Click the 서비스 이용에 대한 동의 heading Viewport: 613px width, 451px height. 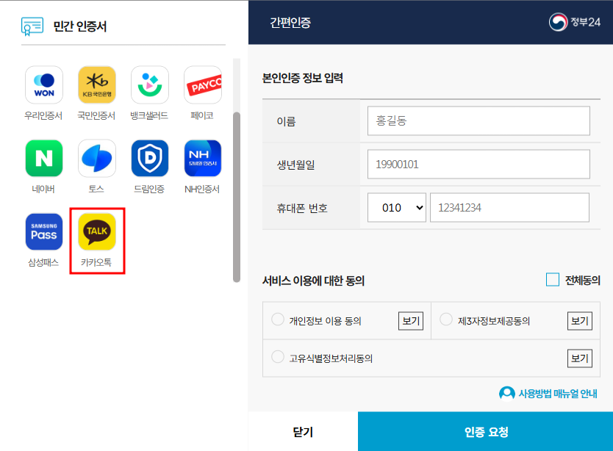point(313,280)
